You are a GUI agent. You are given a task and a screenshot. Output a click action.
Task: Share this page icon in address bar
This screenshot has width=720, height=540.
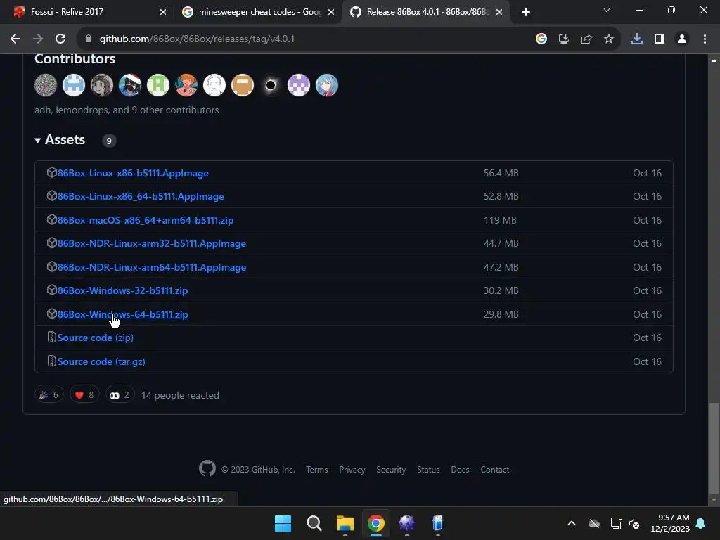click(586, 39)
